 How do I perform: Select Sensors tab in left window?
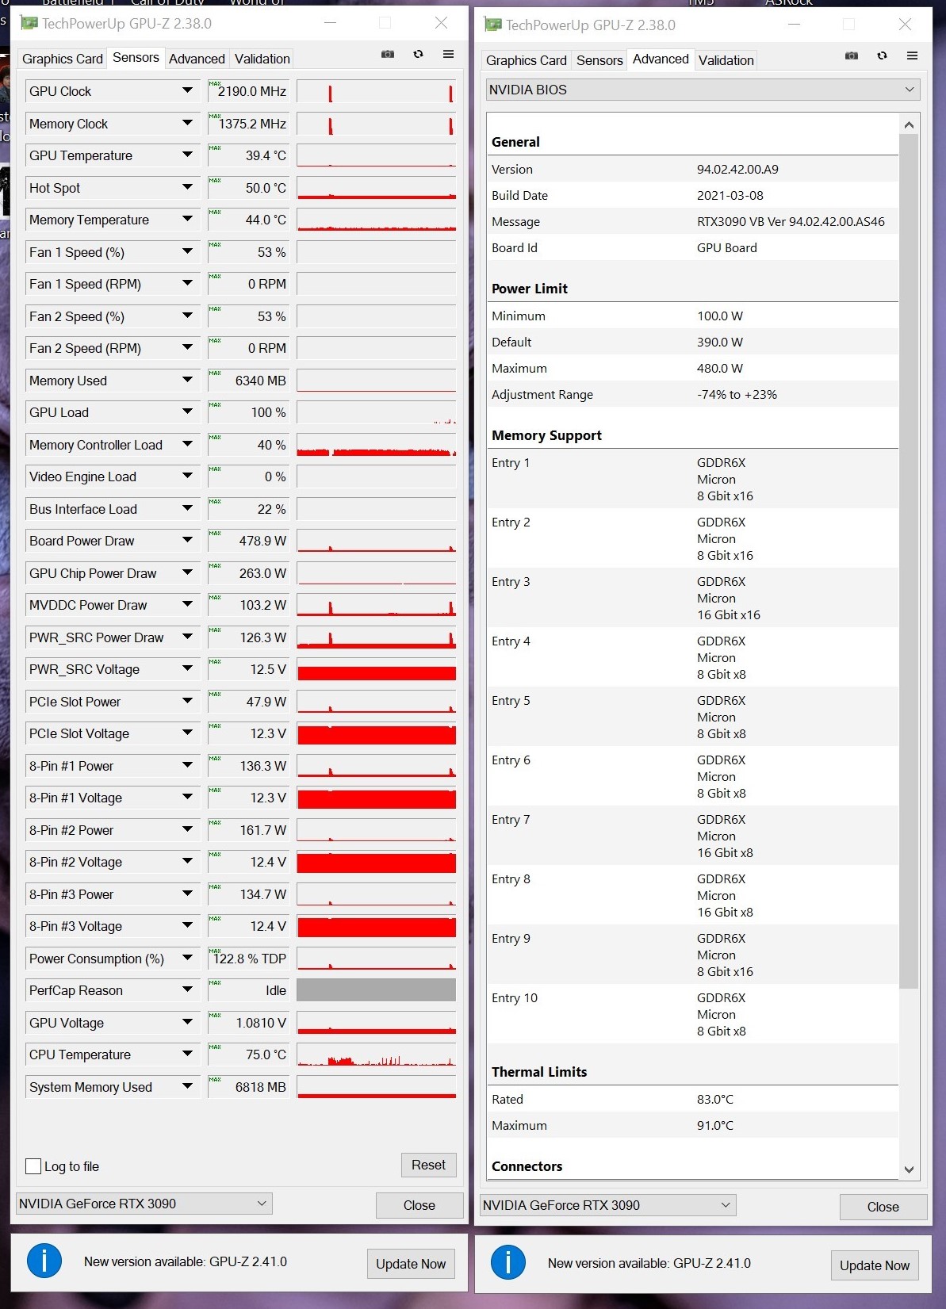pos(136,57)
